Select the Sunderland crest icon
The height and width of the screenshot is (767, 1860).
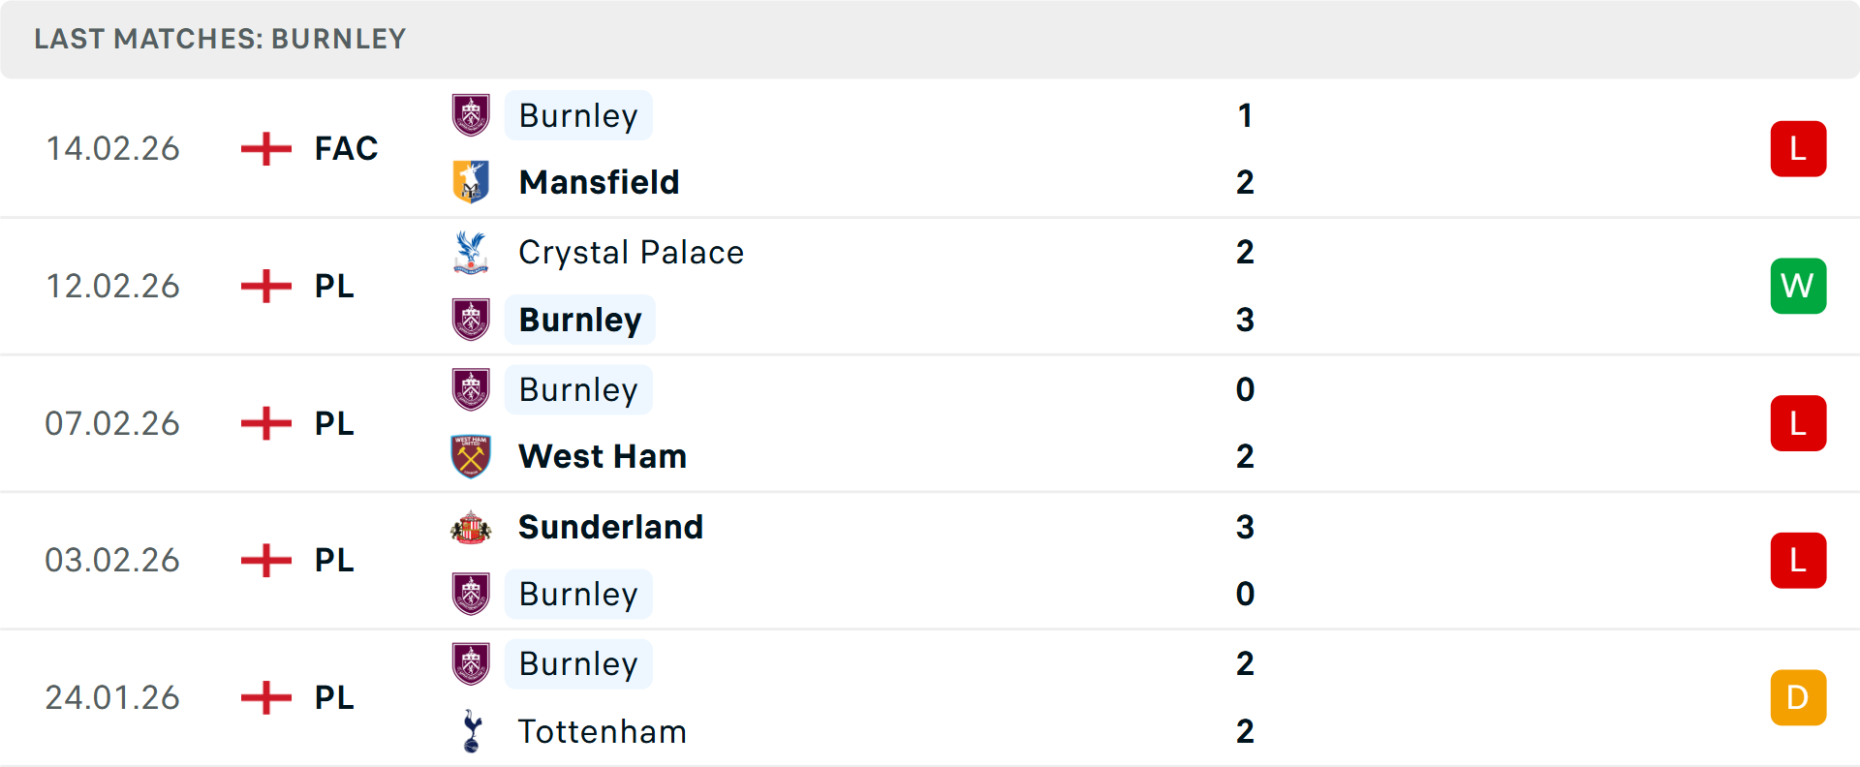471,528
